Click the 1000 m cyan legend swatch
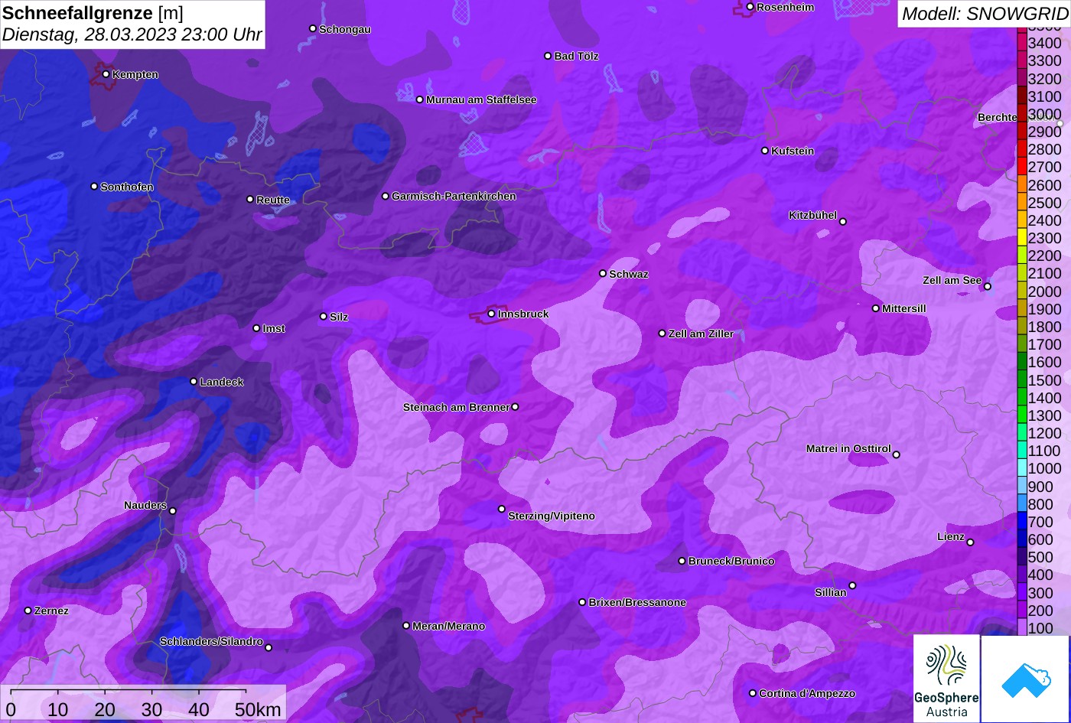 click(1021, 467)
